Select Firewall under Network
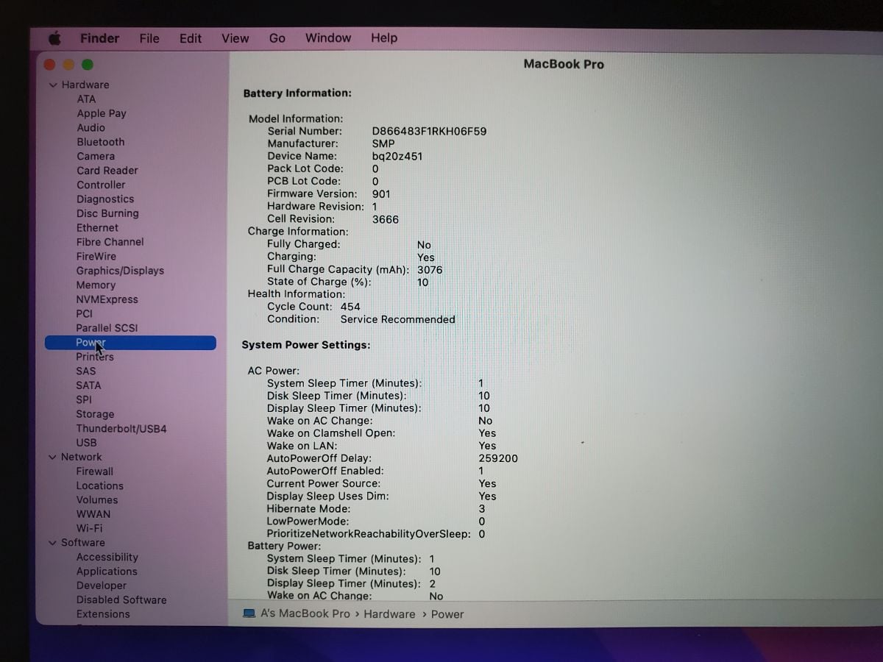Image resolution: width=883 pixels, height=662 pixels. pos(95,471)
